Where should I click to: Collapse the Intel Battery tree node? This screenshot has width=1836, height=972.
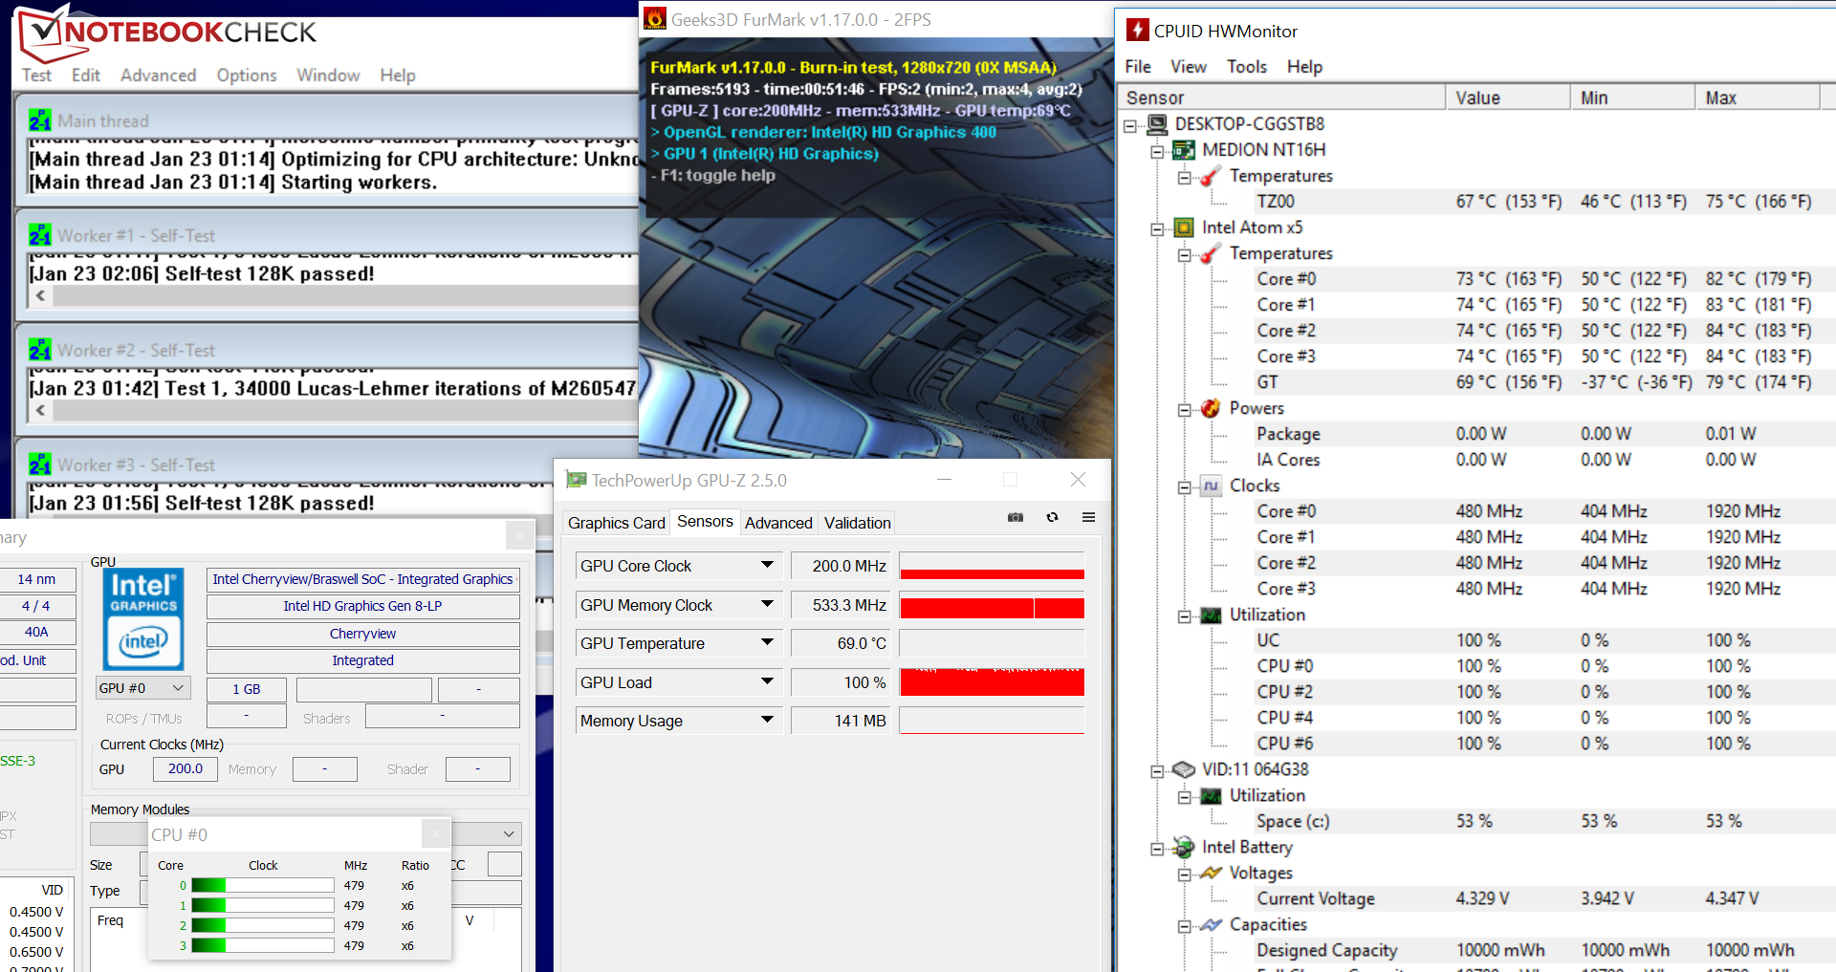1157,848
